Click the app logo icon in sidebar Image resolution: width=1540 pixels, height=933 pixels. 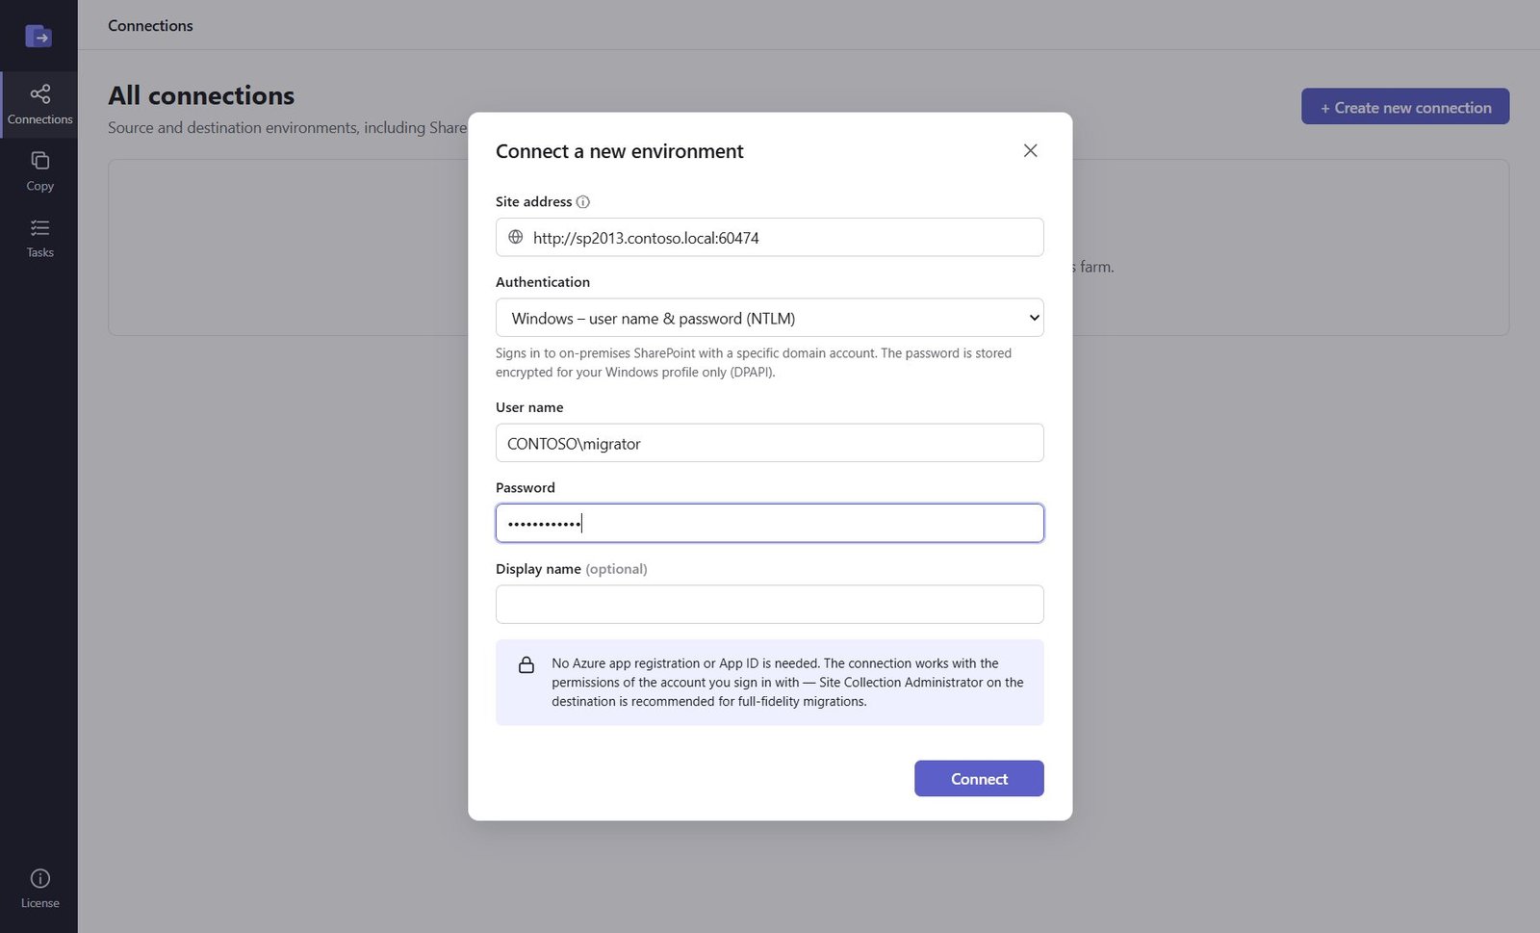click(x=38, y=37)
